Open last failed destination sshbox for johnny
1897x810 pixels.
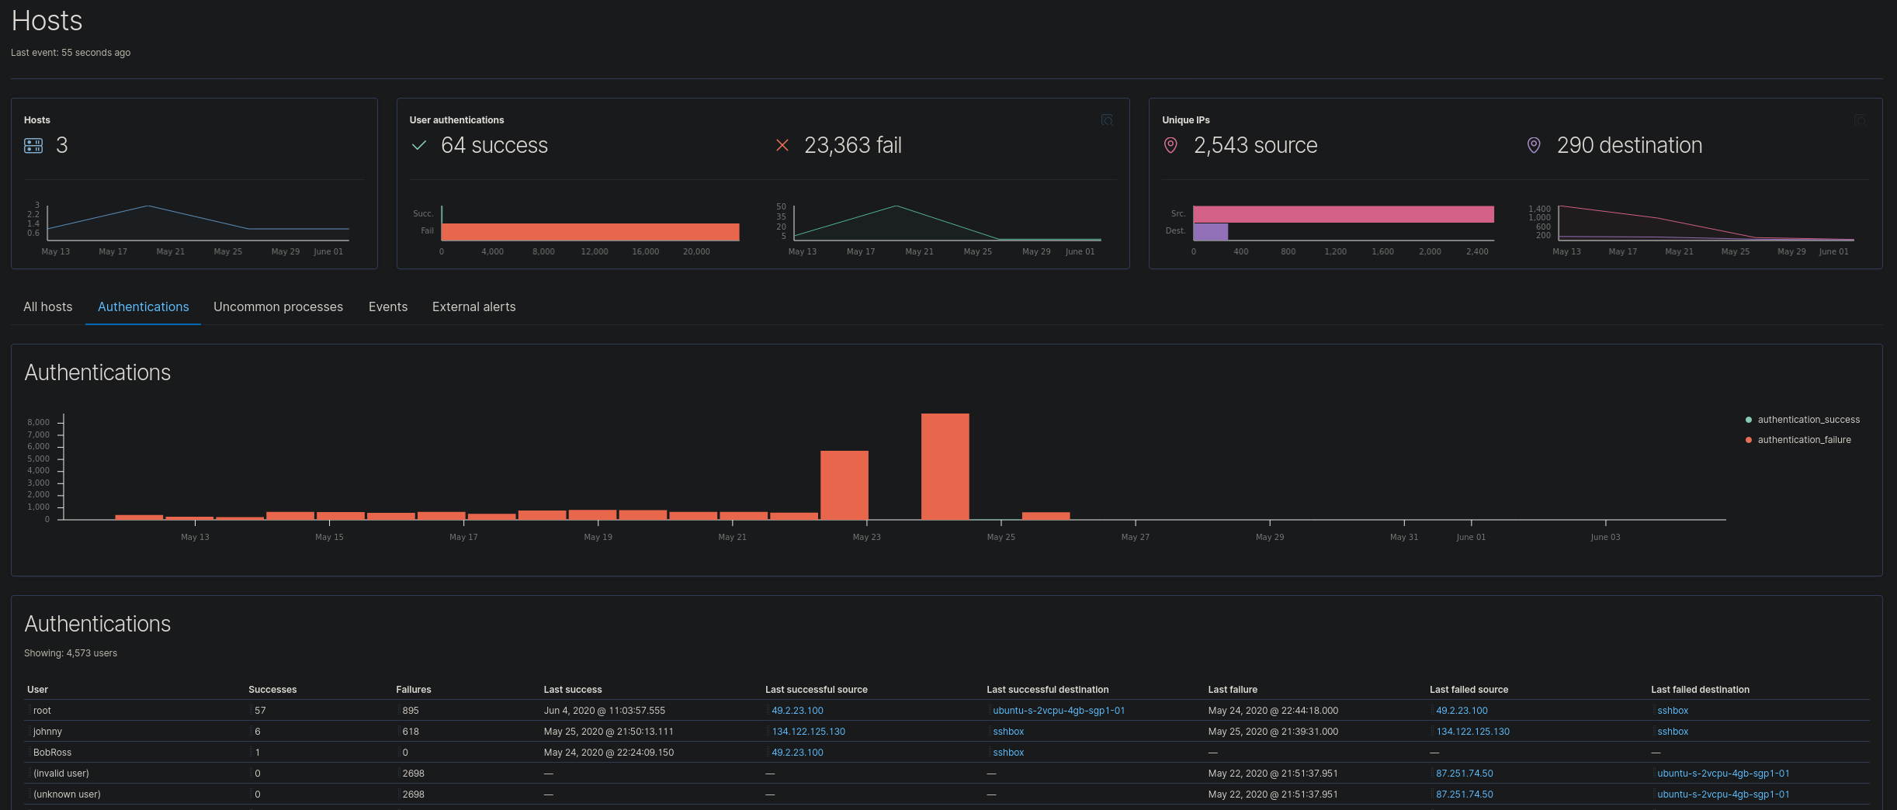1673,732
